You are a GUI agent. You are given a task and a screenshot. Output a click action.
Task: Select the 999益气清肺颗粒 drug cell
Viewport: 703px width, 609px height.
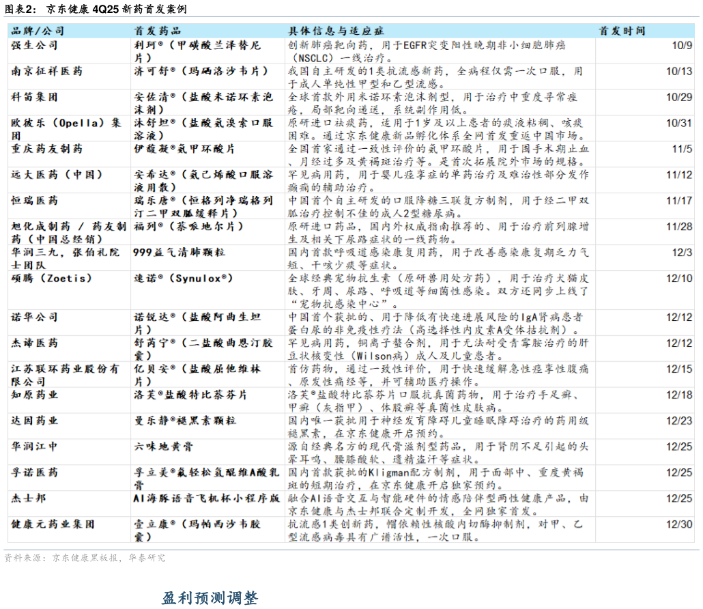click(x=179, y=253)
